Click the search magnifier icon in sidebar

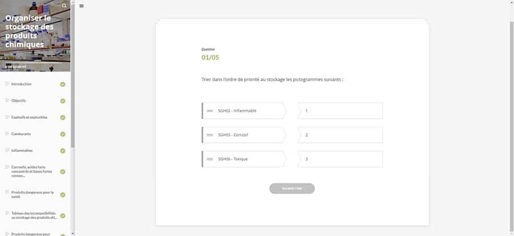pos(65,6)
